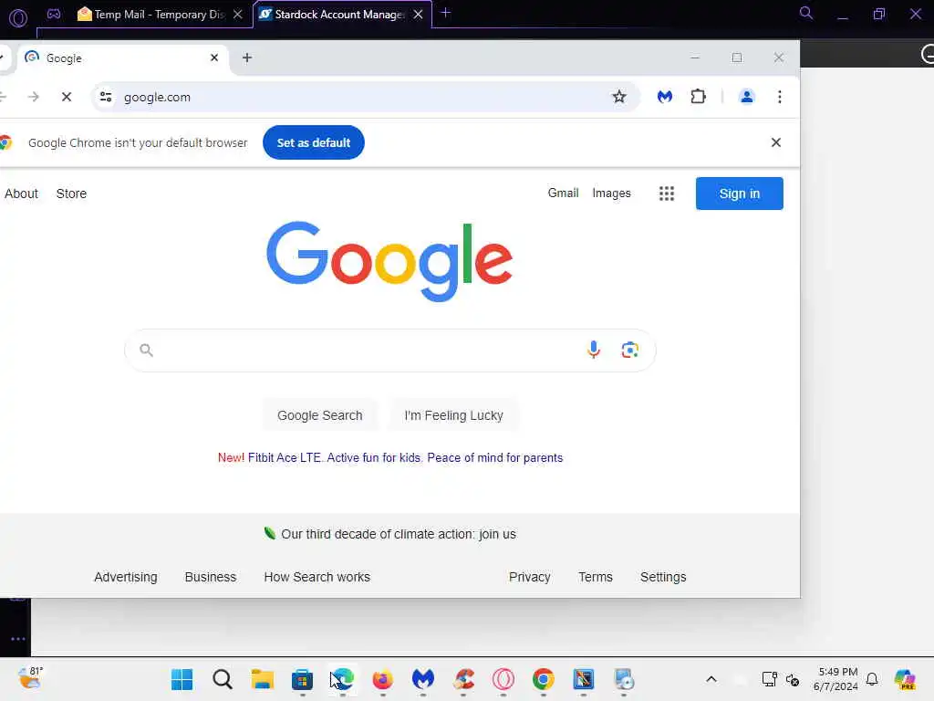The image size is (934, 701).
Task: Open the clock showing 5:49 PM
Action: click(x=835, y=679)
